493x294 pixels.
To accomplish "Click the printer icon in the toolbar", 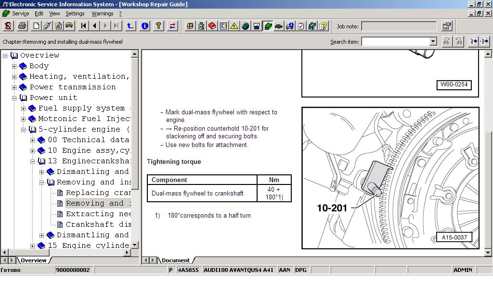I will pyautogui.click(x=22, y=26).
